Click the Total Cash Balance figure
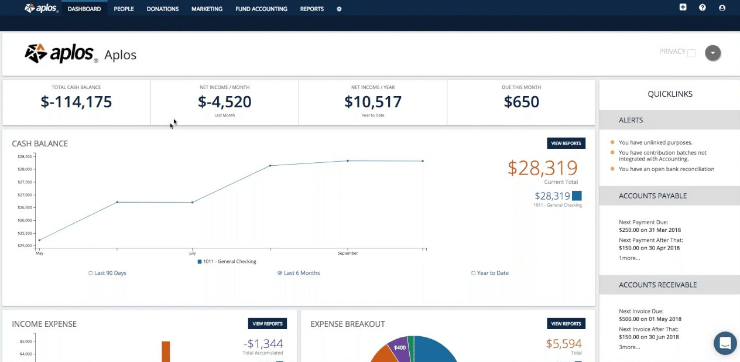 click(x=76, y=102)
